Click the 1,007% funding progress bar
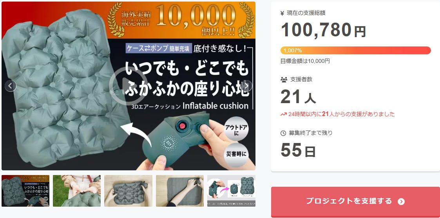440x218 pixels. pos(355,50)
